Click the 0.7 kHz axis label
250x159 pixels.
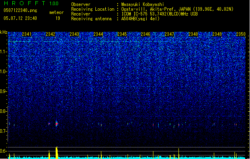pyautogui.click(x=4, y=131)
